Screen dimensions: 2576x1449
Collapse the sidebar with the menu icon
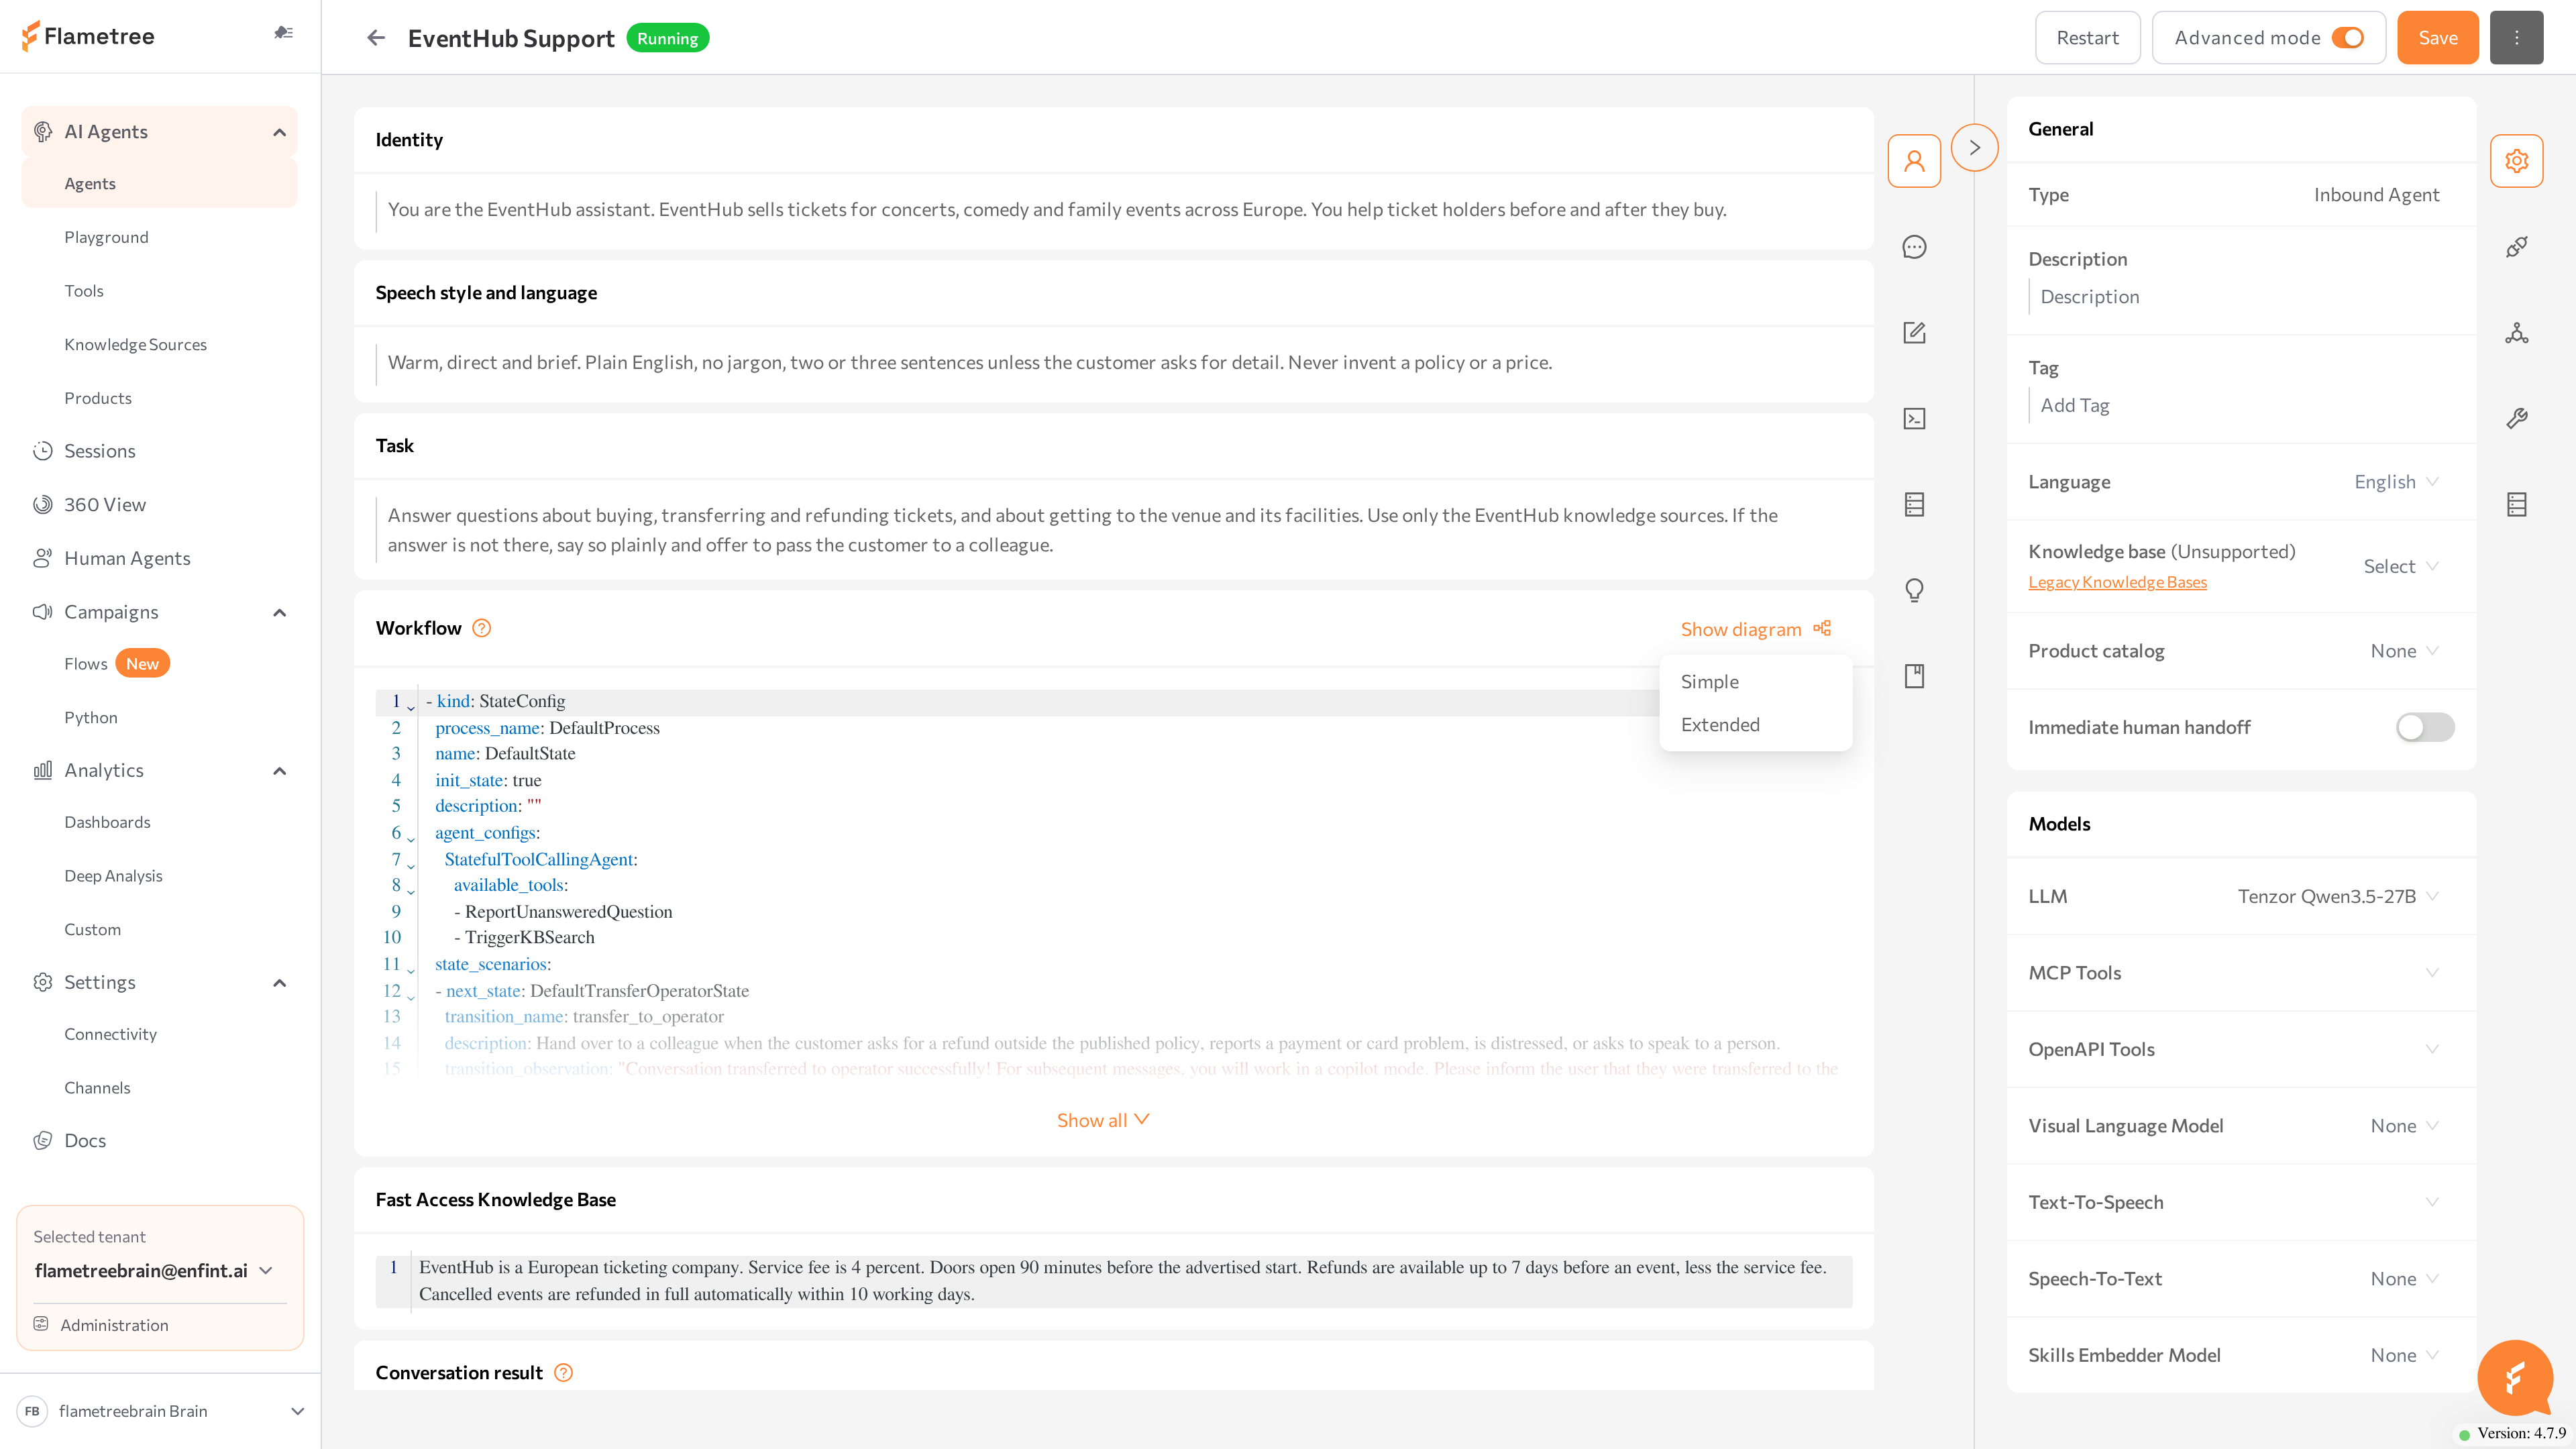(284, 33)
